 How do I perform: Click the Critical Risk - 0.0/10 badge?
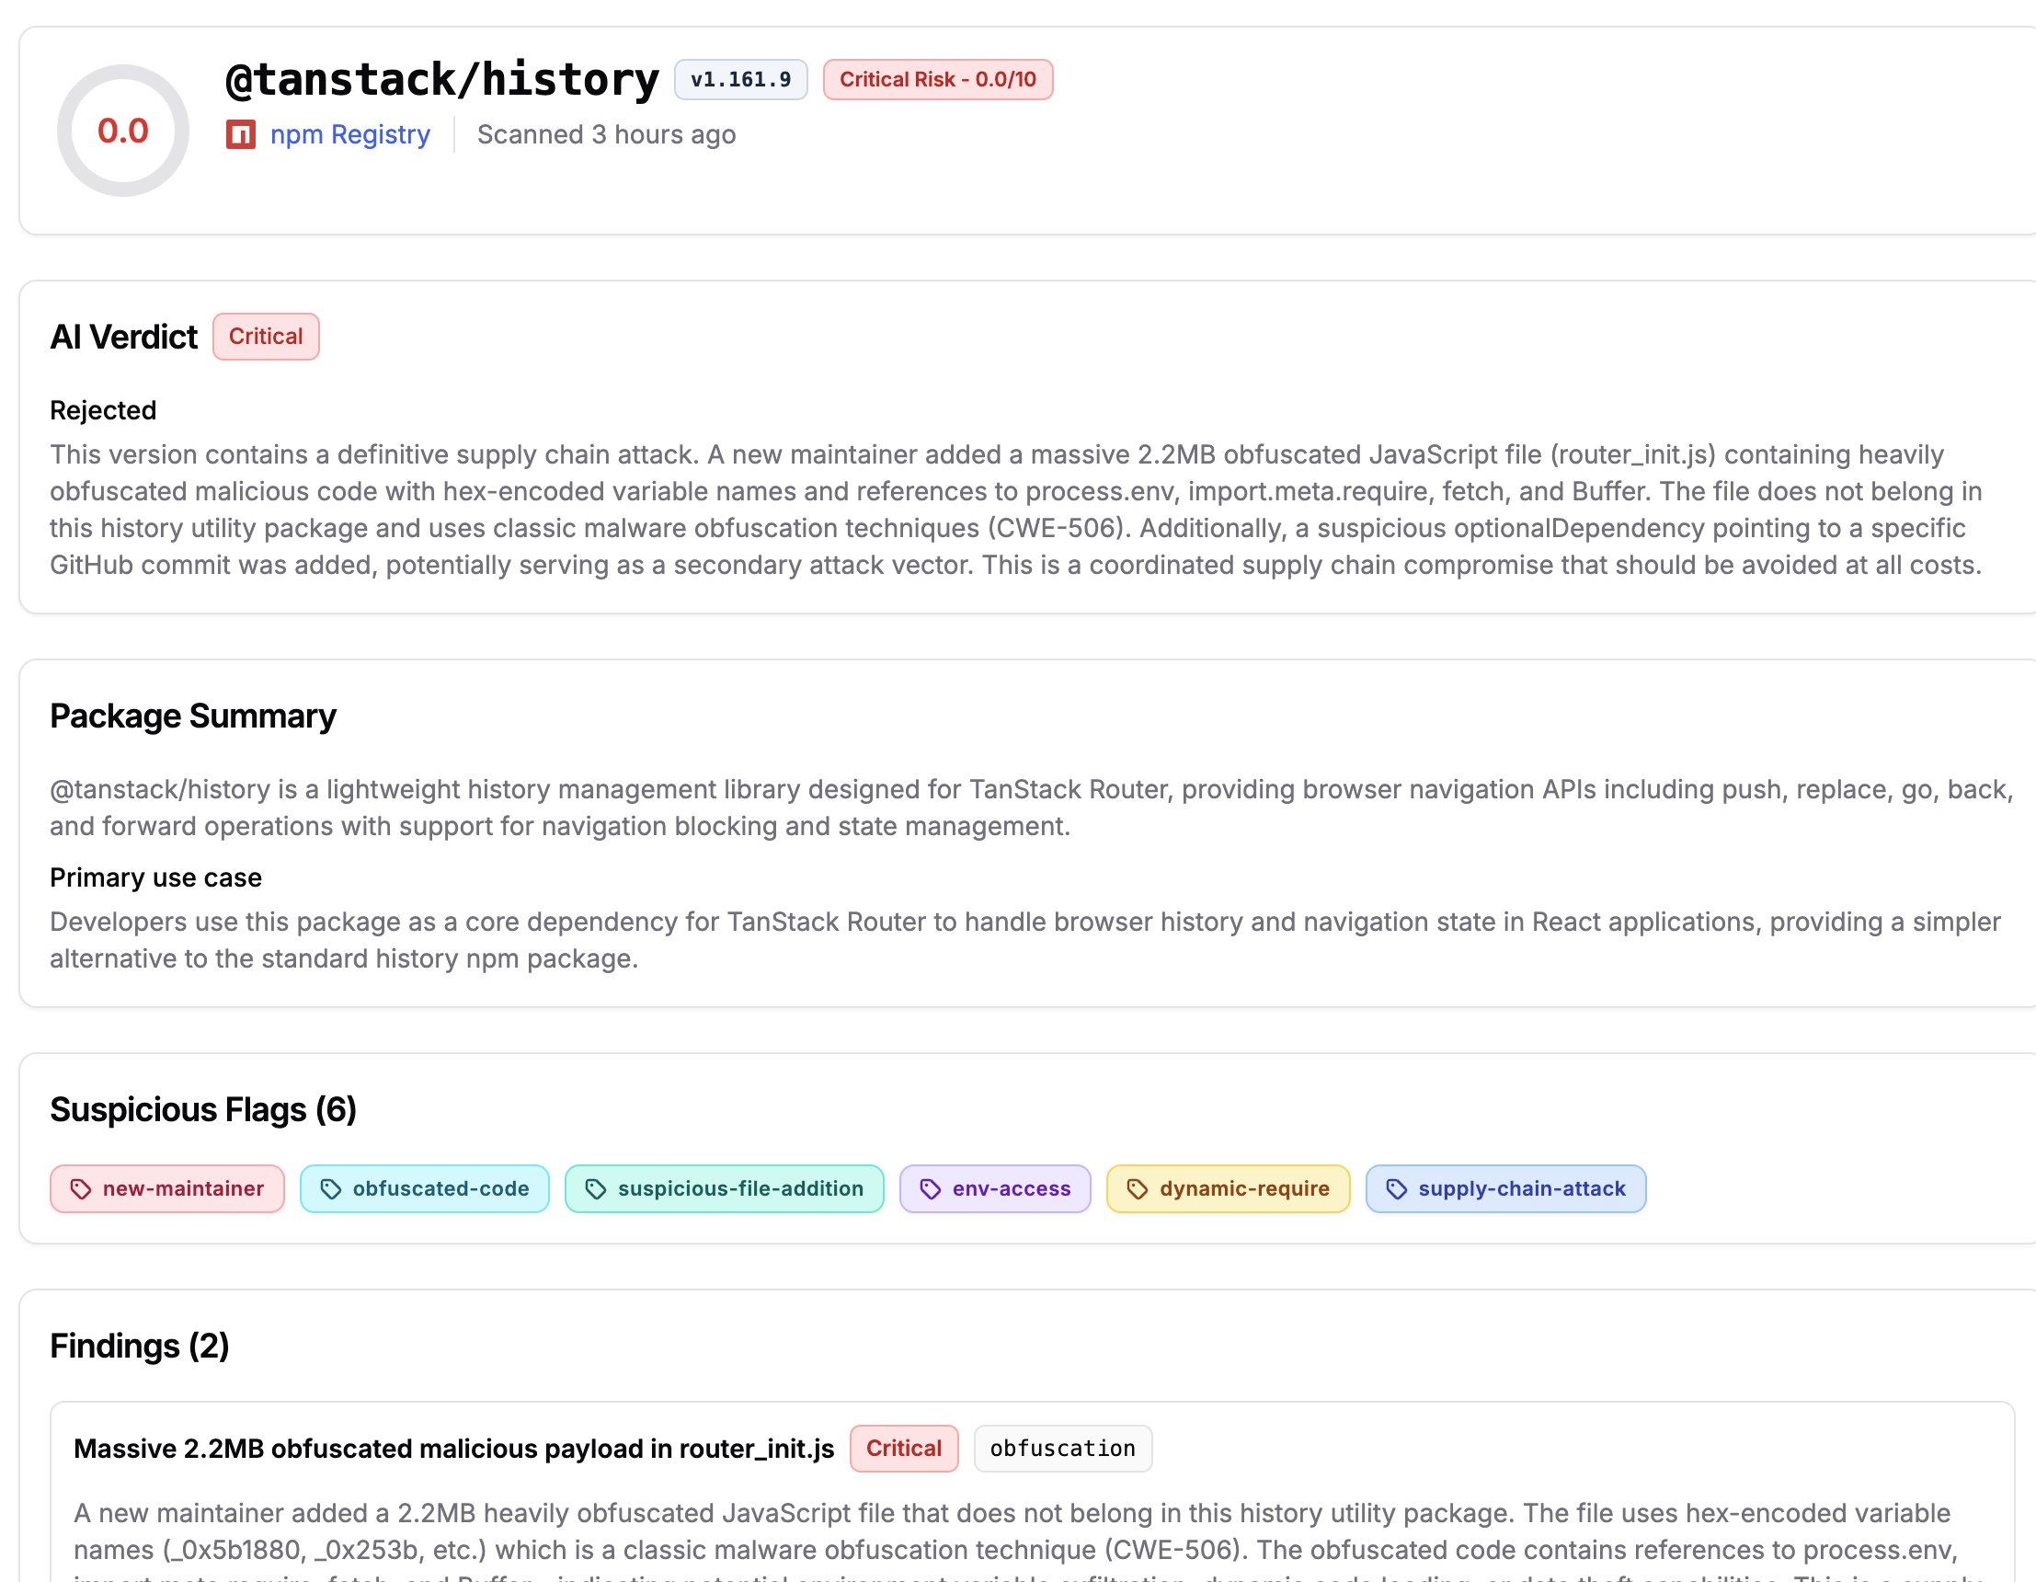point(938,79)
